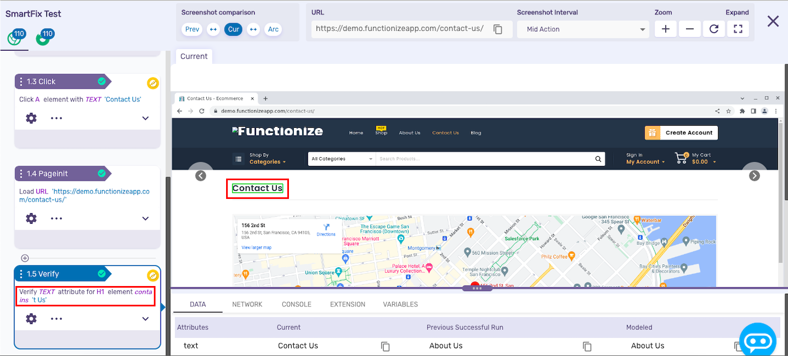The height and width of the screenshot is (356, 788).
Task: Select the DATA tab
Action: (x=198, y=304)
